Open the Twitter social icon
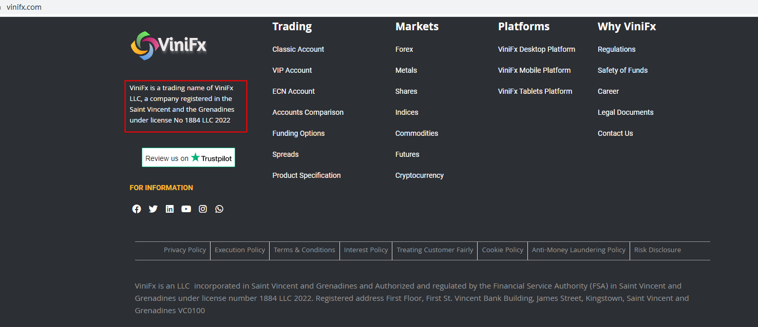This screenshot has height=327, width=758. (153, 209)
